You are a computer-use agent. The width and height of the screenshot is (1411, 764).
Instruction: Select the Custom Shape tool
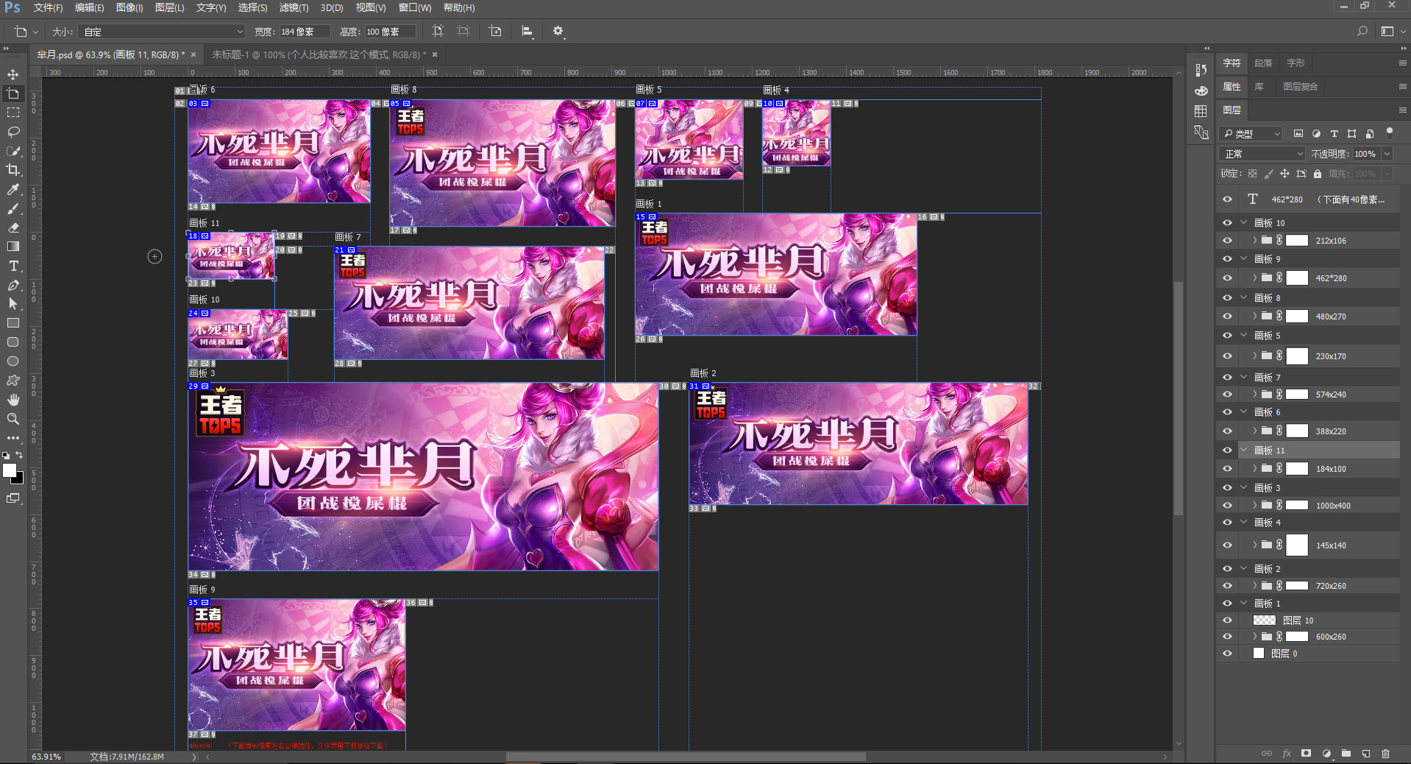click(13, 381)
